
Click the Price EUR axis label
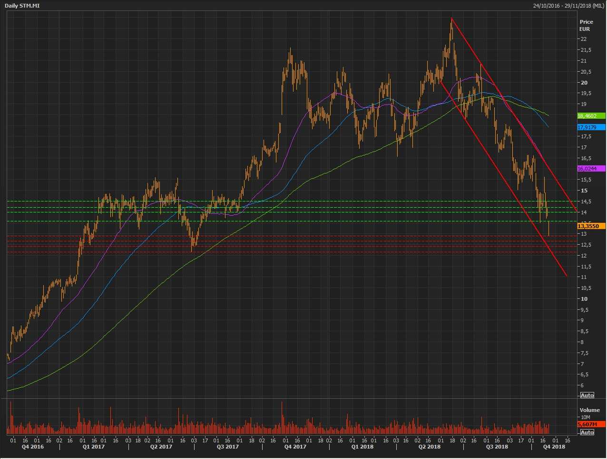tap(586, 25)
